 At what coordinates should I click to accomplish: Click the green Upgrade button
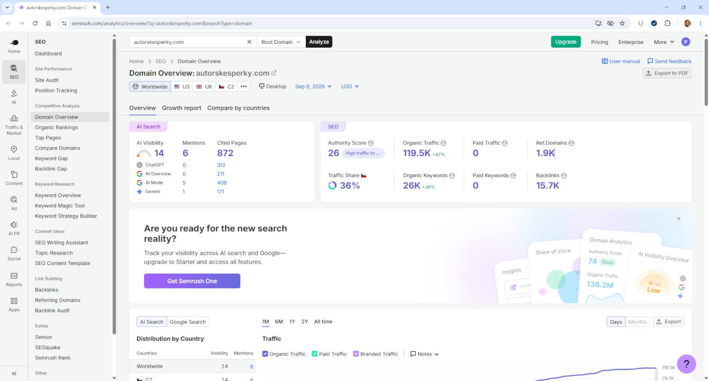566,42
